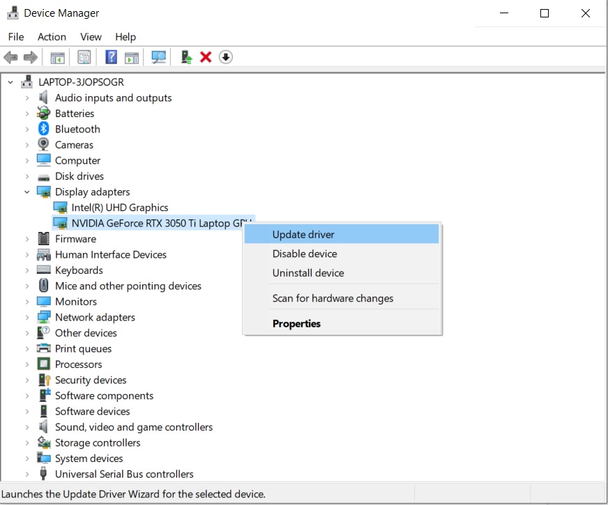Select Scan for hardware changes menu entry
This screenshot has height=505, width=608.
(x=342, y=298)
